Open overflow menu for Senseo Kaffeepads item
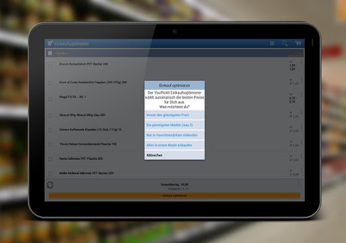 (301, 127)
